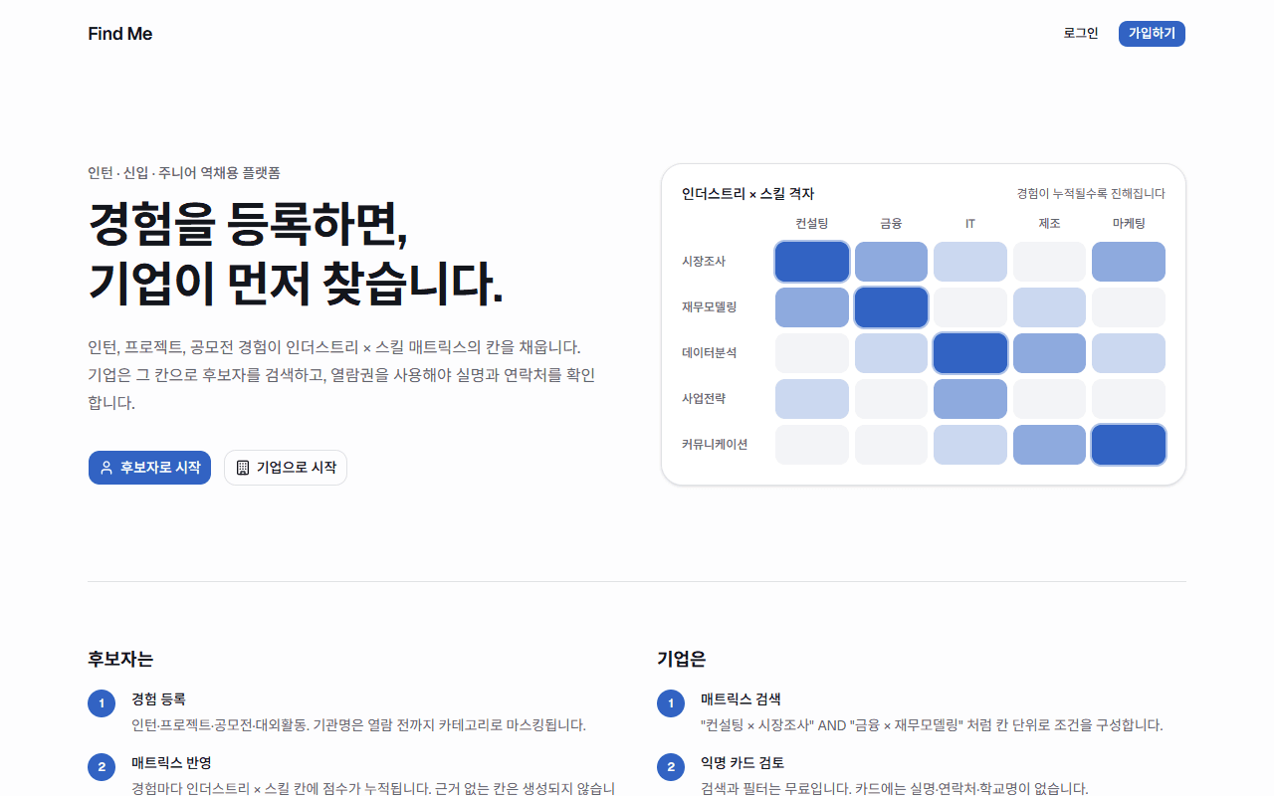Click the 커뮤니케이션 row label

coord(715,445)
